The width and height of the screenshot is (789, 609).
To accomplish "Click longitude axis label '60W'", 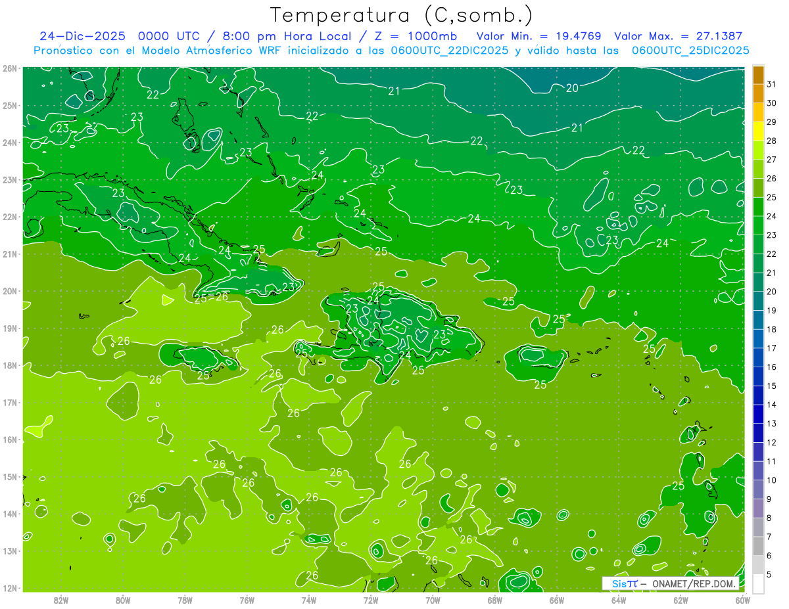I will point(743,600).
